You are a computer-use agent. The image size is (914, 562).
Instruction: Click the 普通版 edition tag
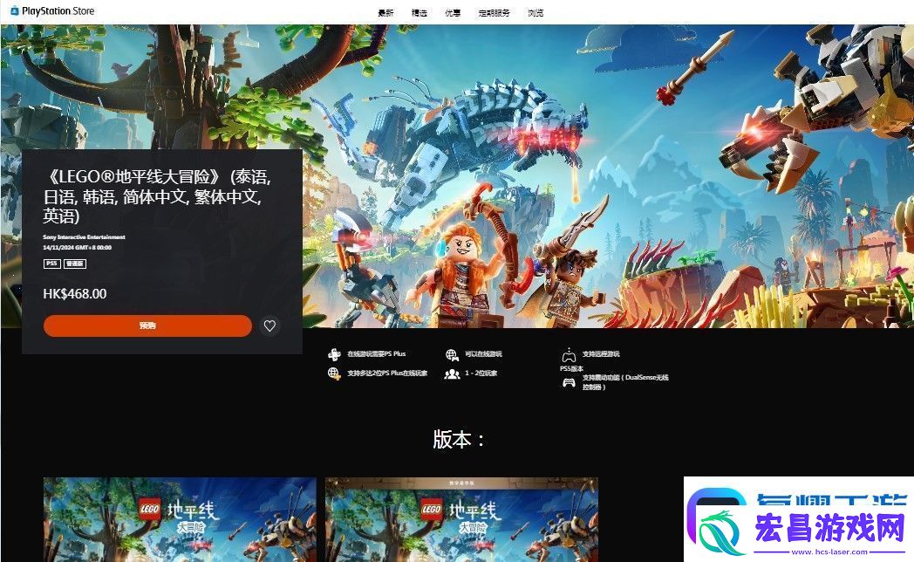[x=75, y=264]
